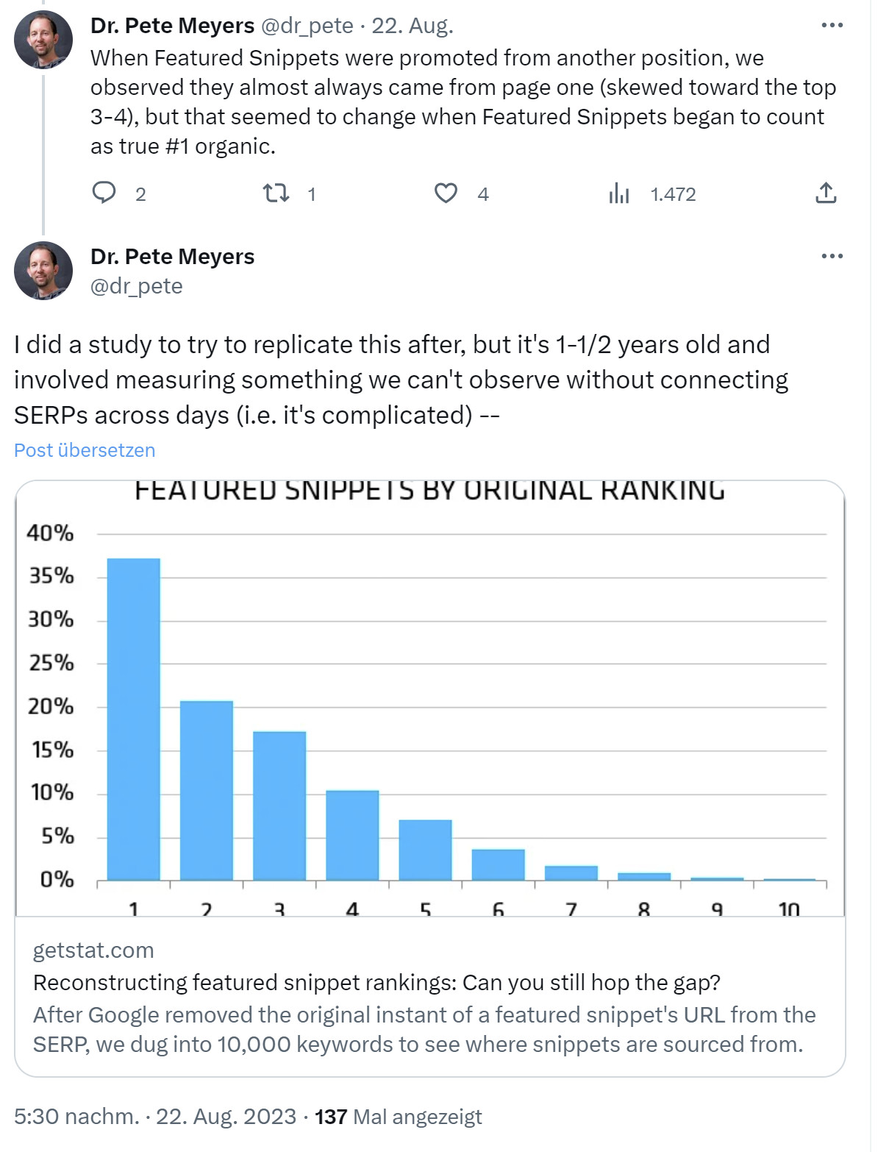Open the first tweet's text about Featured Snippets
This screenshot has width=878, height=1152.
pos(463,102)
